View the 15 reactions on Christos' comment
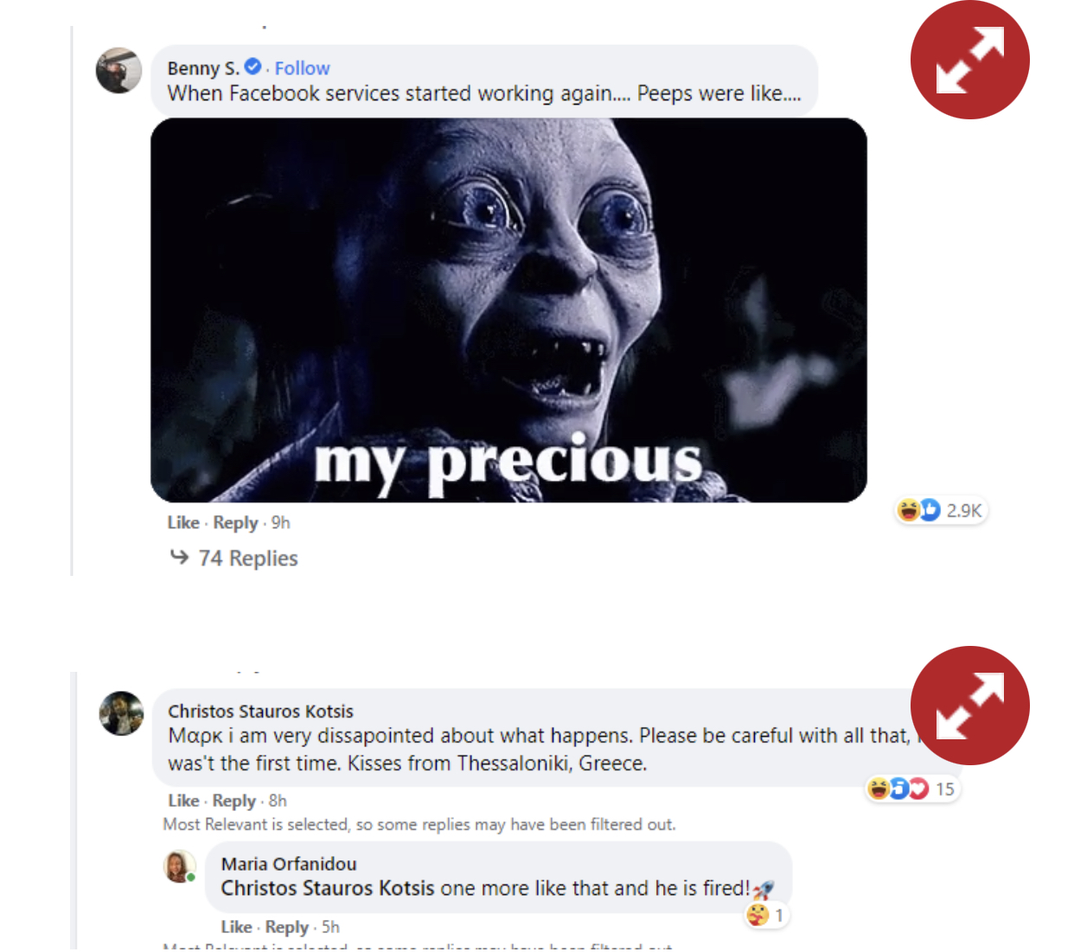The image size is (1074, 952). (913, 789)
